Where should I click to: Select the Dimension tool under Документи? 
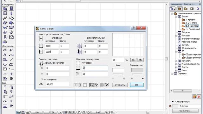pyautogui.click(x=5, y=50)
